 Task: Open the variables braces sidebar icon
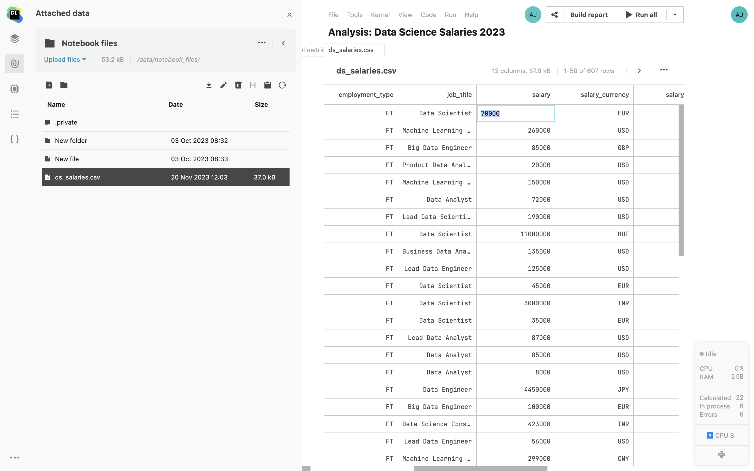click(15, 139)
